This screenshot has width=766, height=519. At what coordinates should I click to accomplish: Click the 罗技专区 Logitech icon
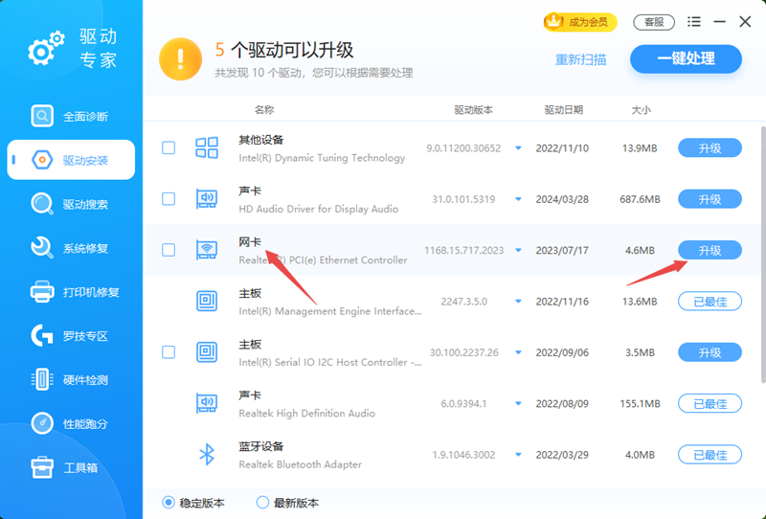click(42, 336)
